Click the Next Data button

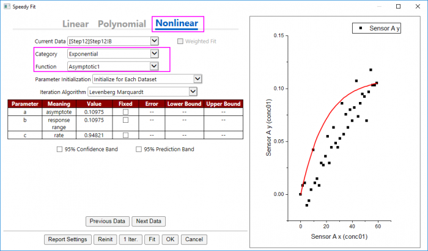click(x=149, y=221)
